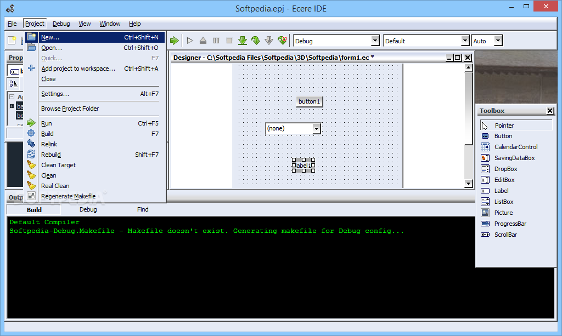Click the broom icon beside Clean Target
This screenshot has width=562, height=336.
(31, 164)
